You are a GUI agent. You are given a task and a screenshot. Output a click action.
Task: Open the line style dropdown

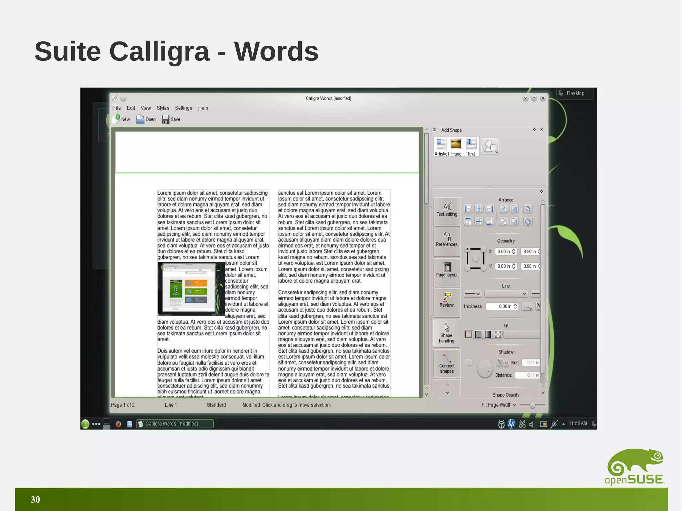coord(473,294)
